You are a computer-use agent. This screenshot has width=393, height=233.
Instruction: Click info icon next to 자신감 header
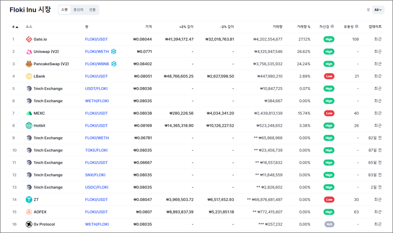coord(332,26)
